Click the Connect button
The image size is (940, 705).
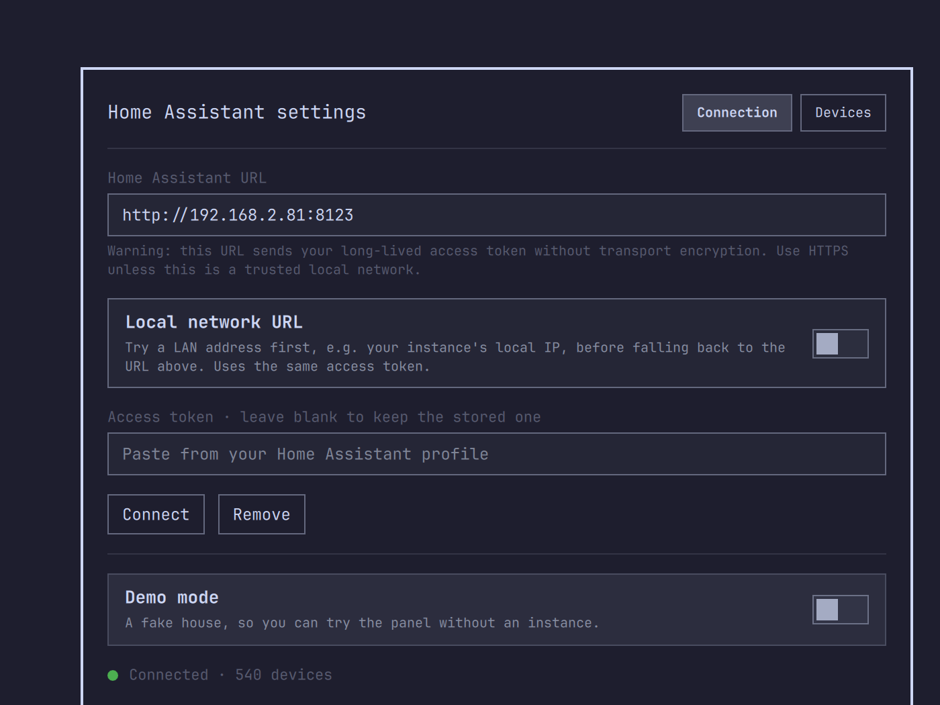pyautogui.click(x=156, y=514)
